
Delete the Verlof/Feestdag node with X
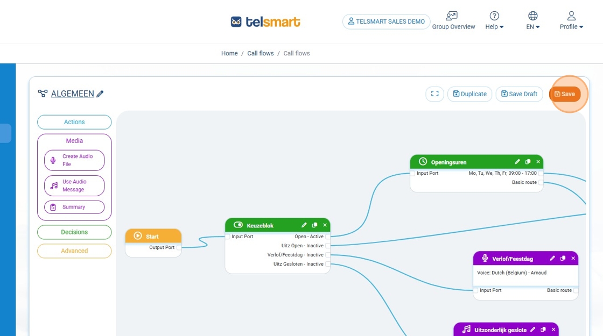coord(573,259)
